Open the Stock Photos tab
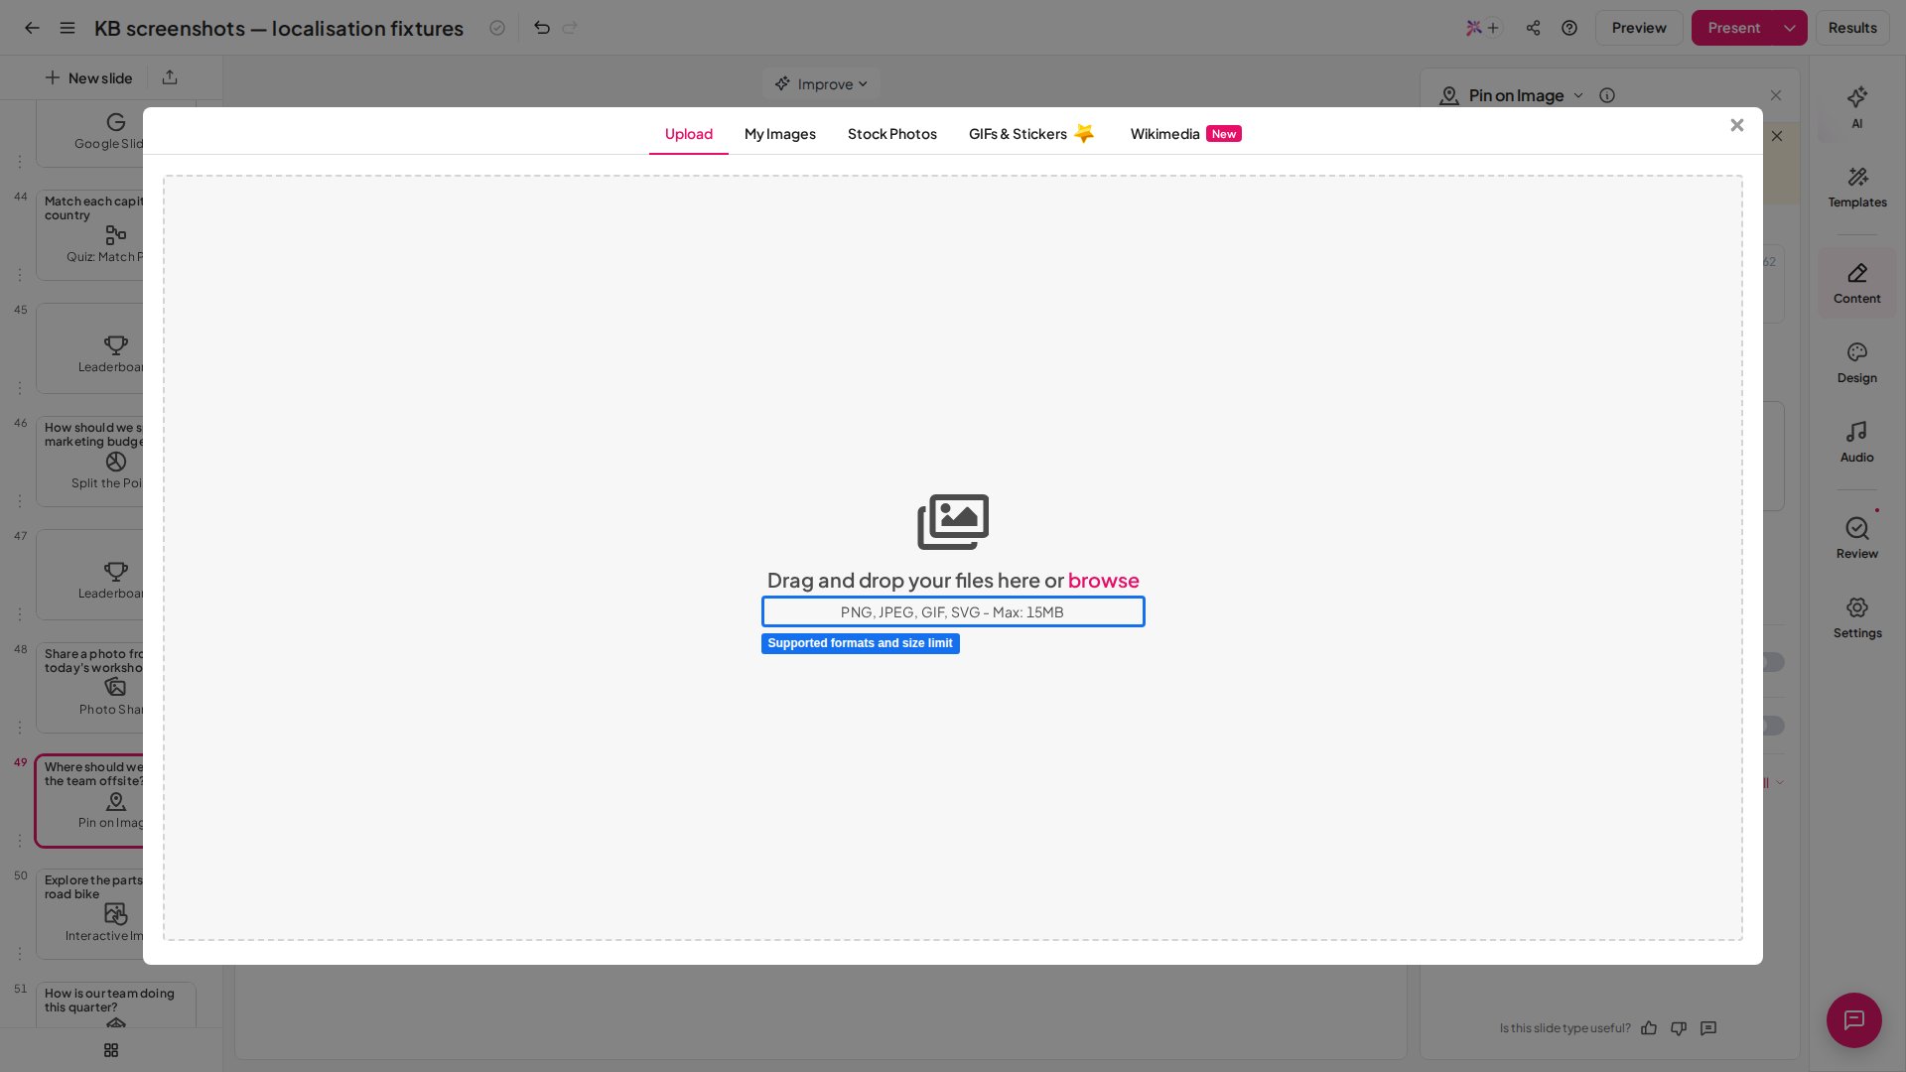Image resolution: width=1906 pixels, height=1072 pixels. (x=891, y=134)
